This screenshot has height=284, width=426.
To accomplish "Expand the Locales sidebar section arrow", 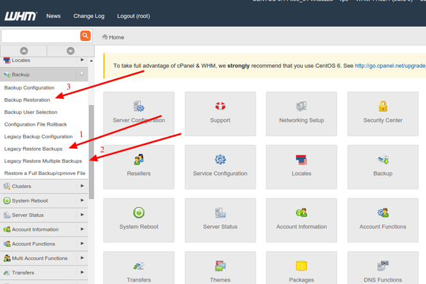I will tap(82, 60).
